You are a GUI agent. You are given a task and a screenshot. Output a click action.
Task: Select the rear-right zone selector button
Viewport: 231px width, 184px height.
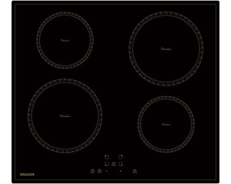pos(121,157)
